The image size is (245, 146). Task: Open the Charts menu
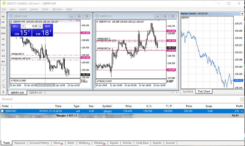(34, 9)
